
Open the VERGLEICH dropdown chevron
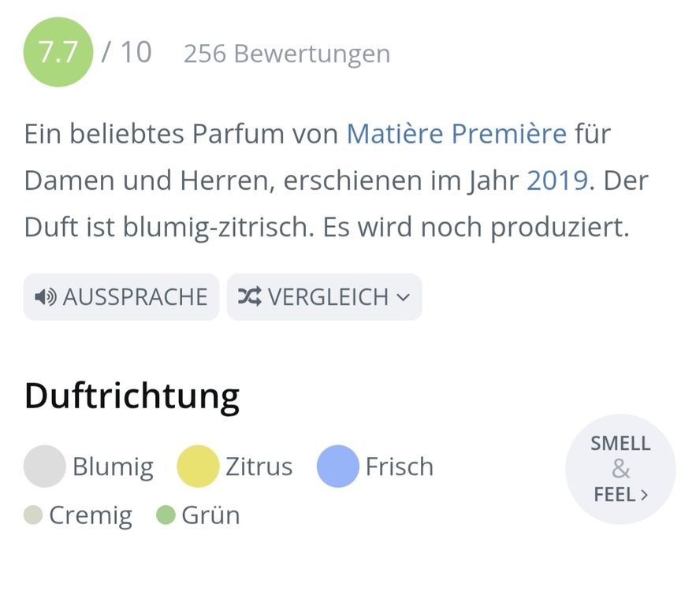click(x=403, y=297)
